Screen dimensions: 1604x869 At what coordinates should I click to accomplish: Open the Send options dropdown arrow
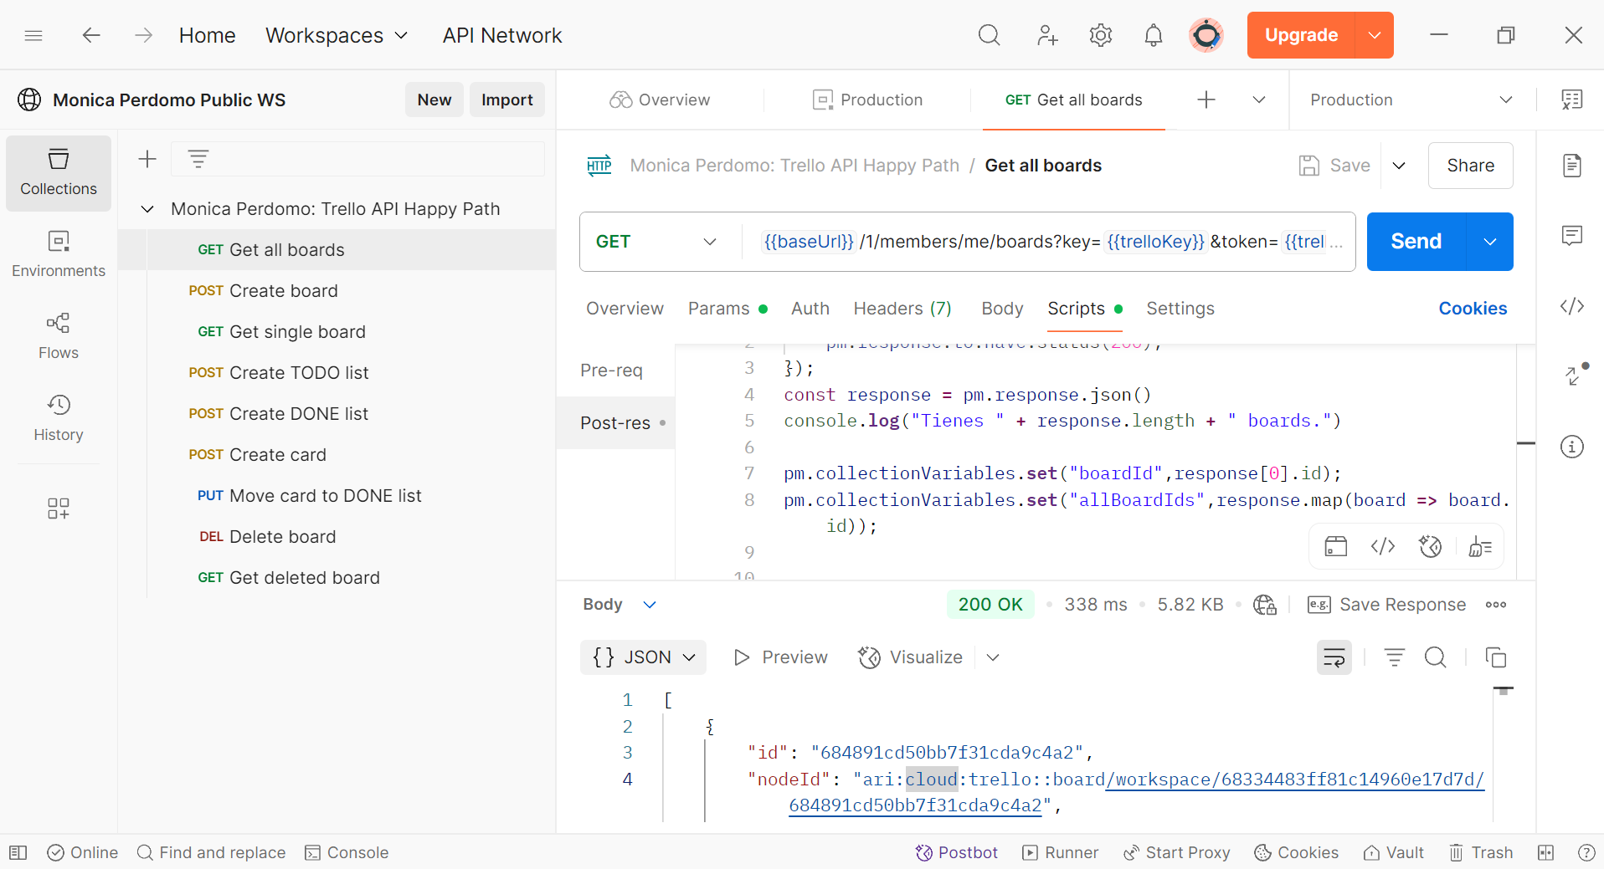click(x=1490, y=242)
